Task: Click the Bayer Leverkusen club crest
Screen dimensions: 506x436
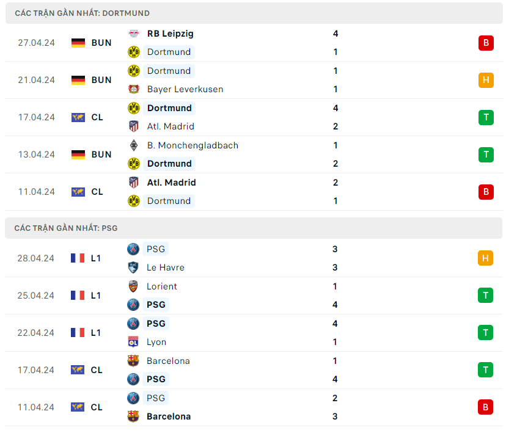Action: click(133, 89)
